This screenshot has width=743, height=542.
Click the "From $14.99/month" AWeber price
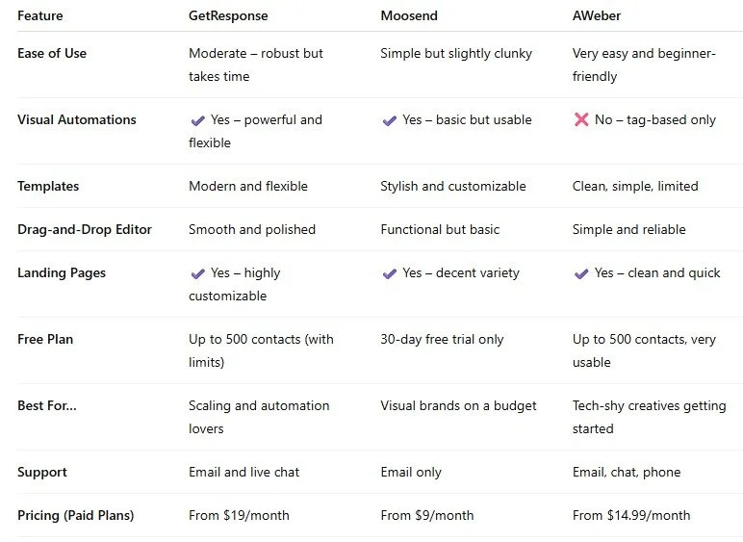click(x=631, y=516)
